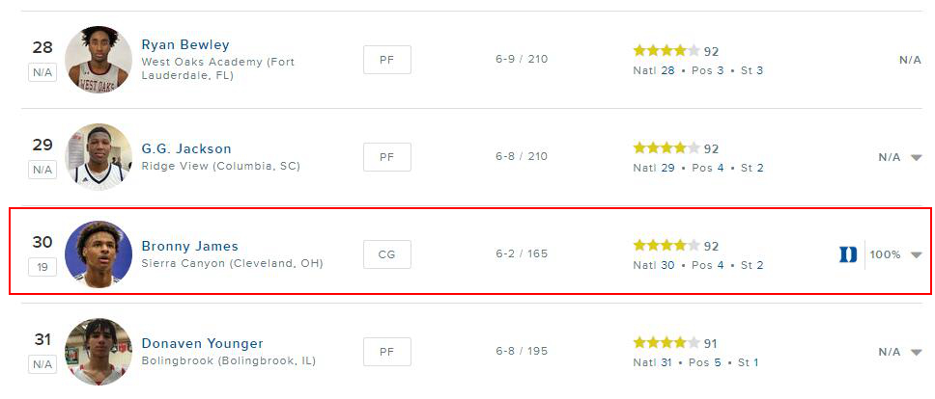Open Ryan Bewley's player photo
Image resolution: width=935 pixels, height=399 pixels.
(99, 60)
